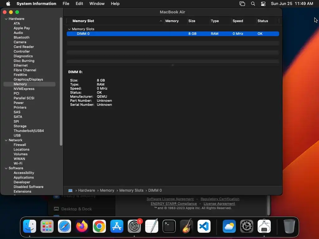
Task: Open System Settings with notification badge
Action: point(134,226)
